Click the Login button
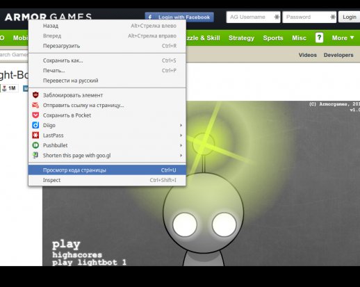Screen dimensions: 360x287 point(350,17)
